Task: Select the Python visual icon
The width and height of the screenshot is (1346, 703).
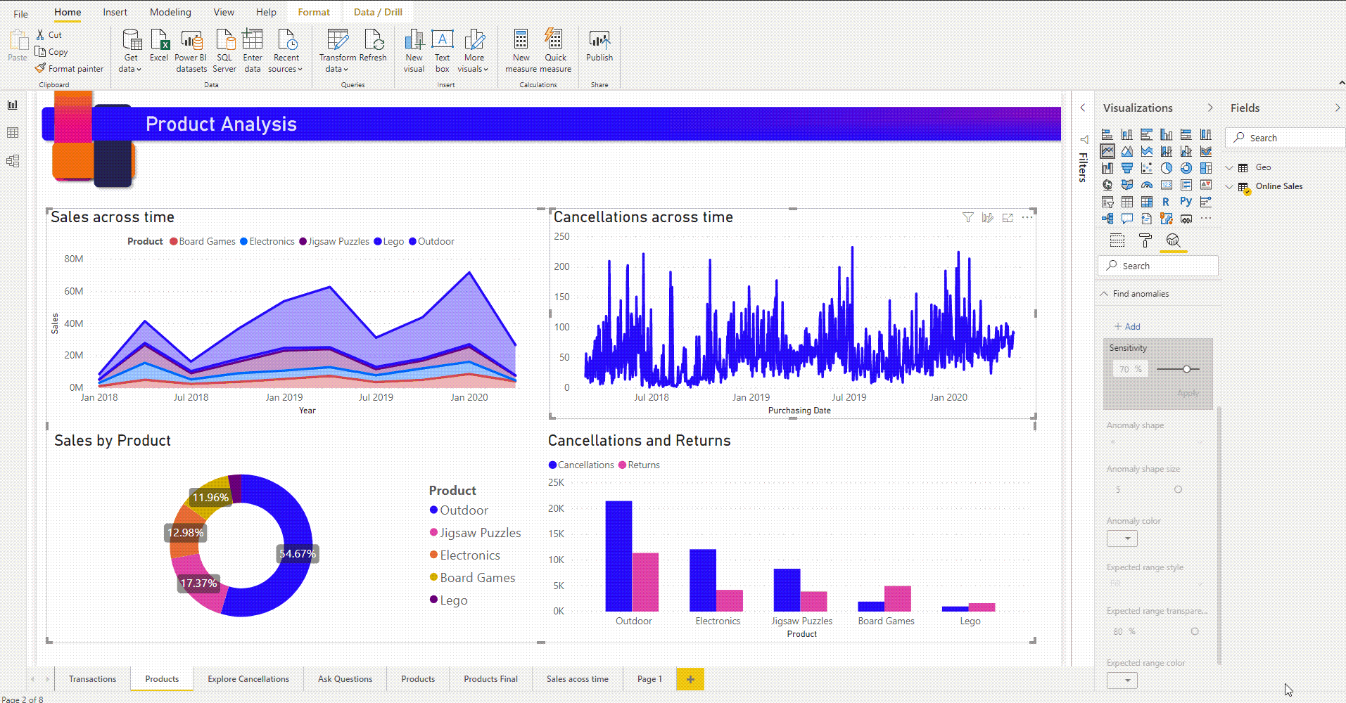Action: point(1186,202)
